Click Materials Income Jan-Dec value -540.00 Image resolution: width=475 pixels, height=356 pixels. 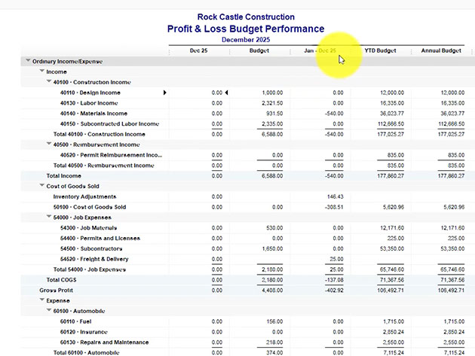[x=334, y=114]
